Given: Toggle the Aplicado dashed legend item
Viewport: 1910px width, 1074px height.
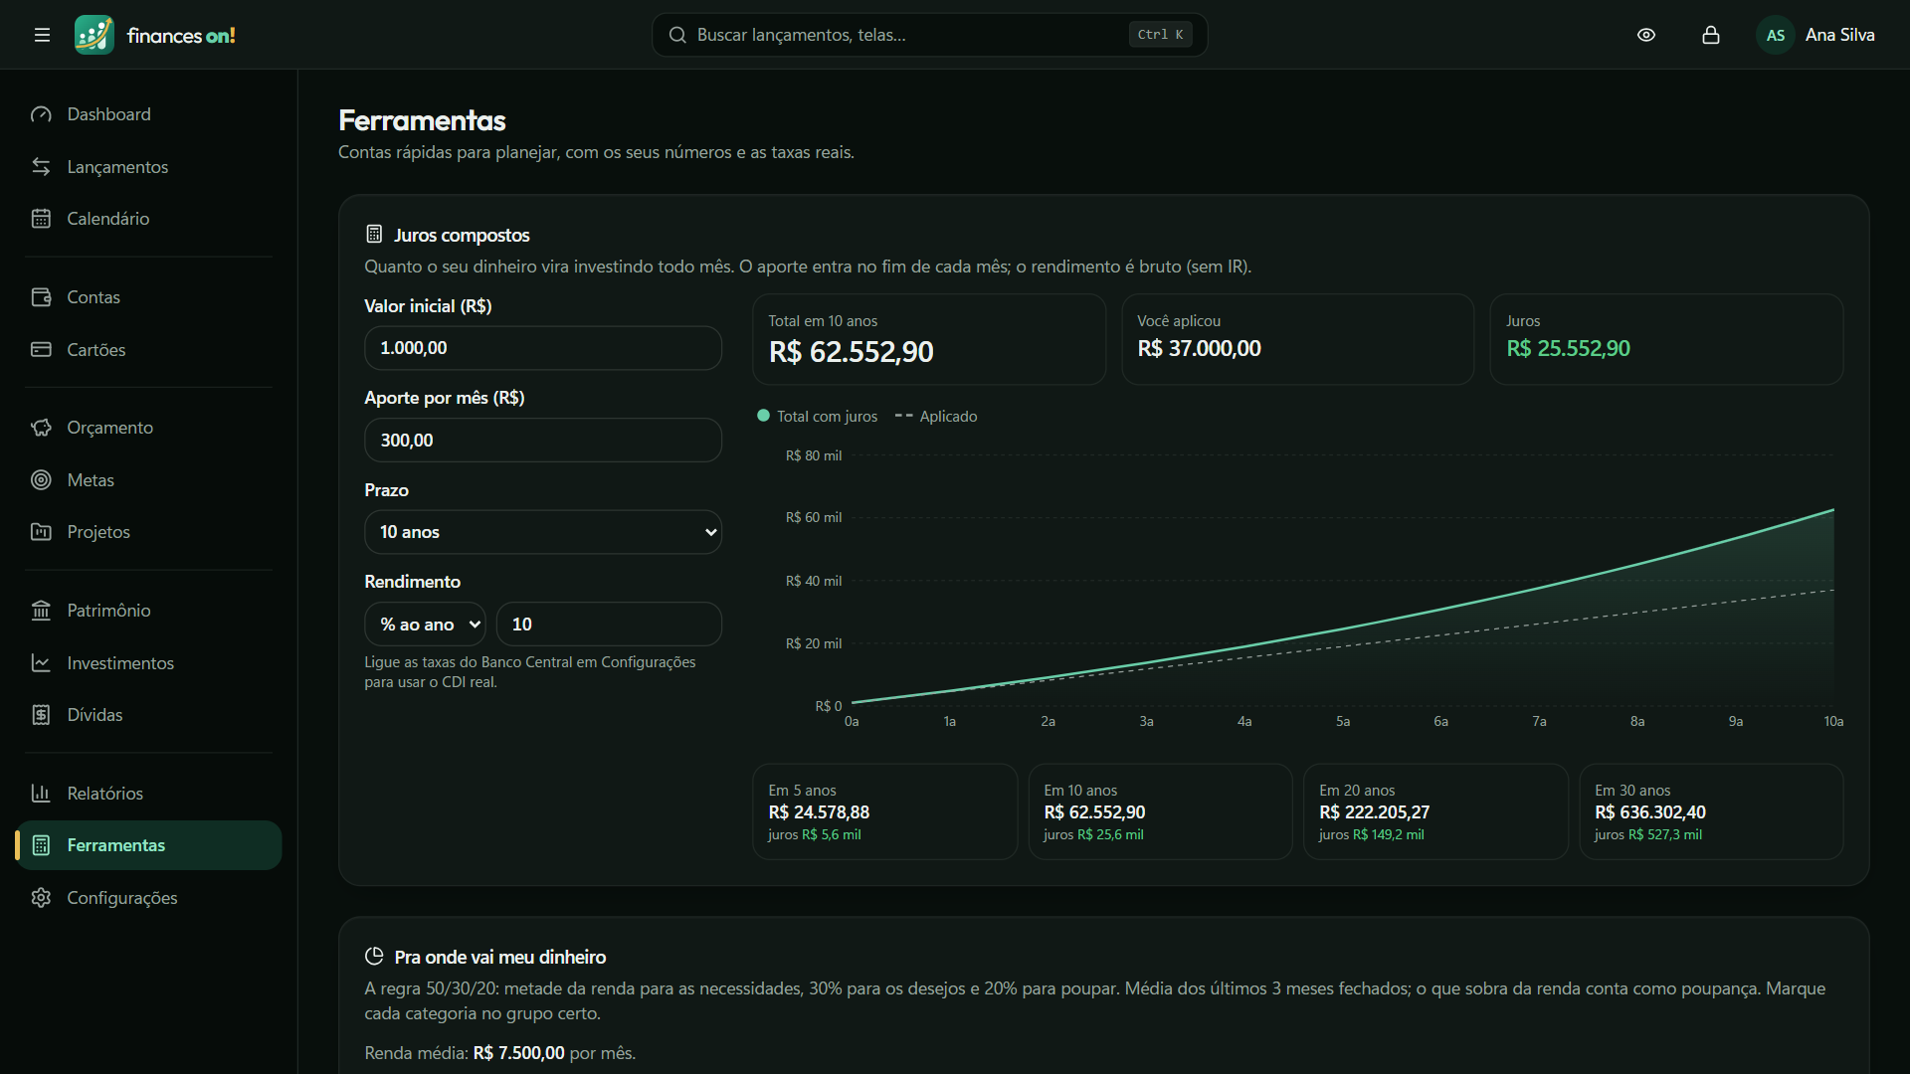Looking at the screenshot, I should pos(936,417).
